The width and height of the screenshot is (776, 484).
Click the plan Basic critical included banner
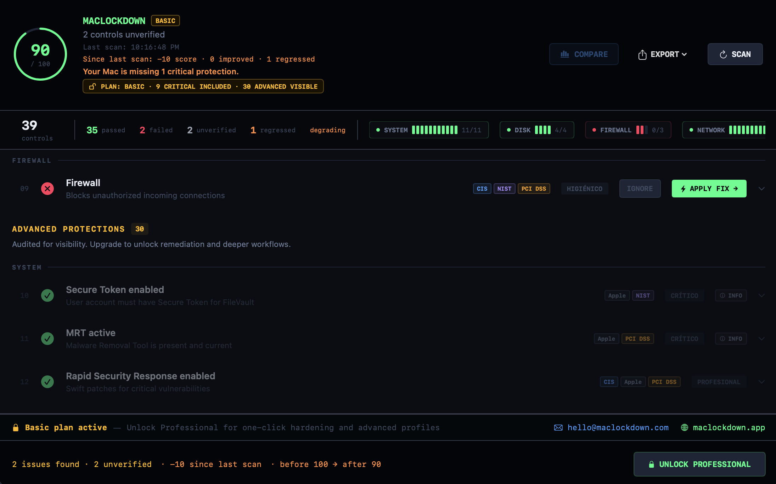pyautogui.click(x=203, y=86)
